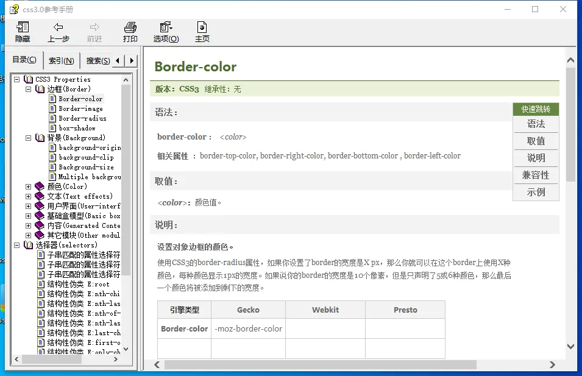The width and height of the screenshot is (582, 376).
Task: Open the Border-color topic in tree
Action: click(80, 99)
